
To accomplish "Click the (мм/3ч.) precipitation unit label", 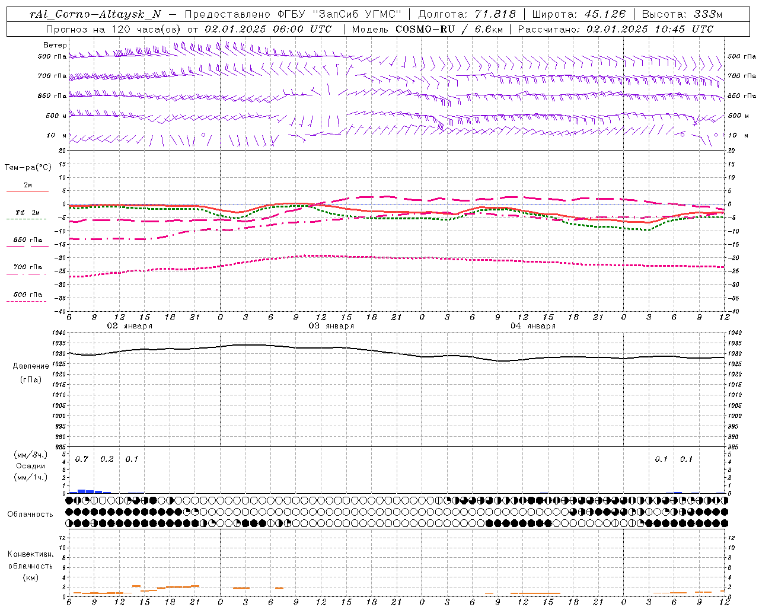I will (x=31, y=455).
